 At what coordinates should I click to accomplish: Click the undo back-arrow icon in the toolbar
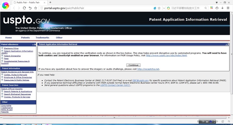pos(30,8)
